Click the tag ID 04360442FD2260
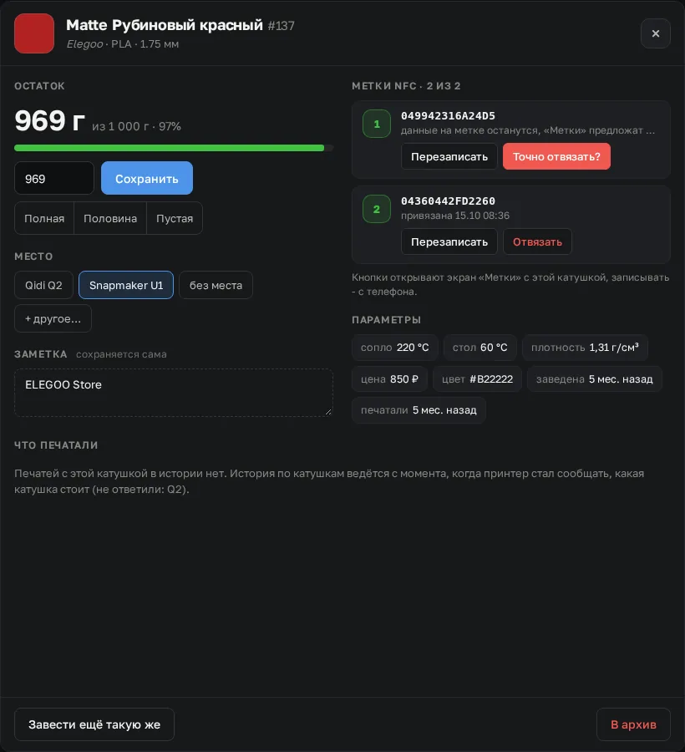Image resolution: width=685 pixels, height=752 pixels. tap(449, 201)
